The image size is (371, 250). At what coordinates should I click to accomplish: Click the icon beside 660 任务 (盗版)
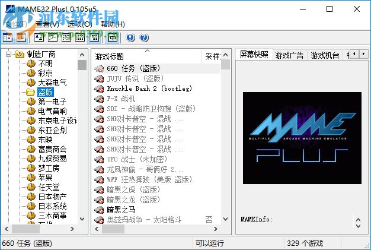coord(99,69)
